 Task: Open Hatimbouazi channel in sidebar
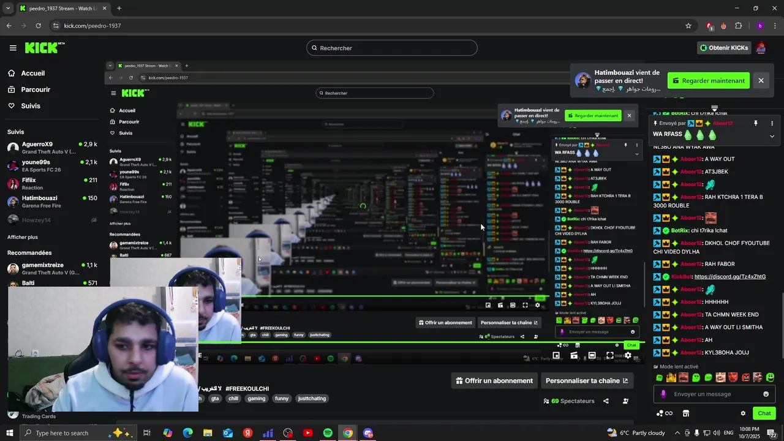coord(52,202)
